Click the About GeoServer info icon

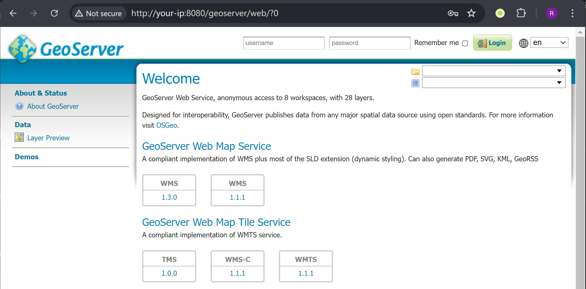[19, 106]
